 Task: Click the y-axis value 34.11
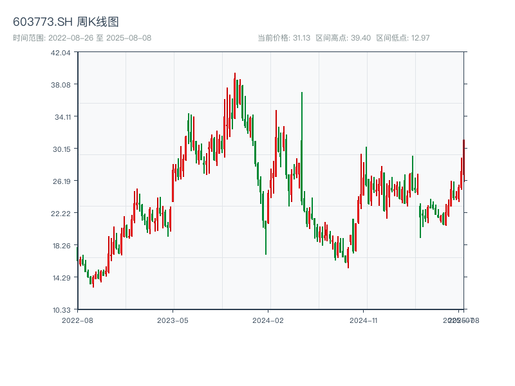click(62, 117)
